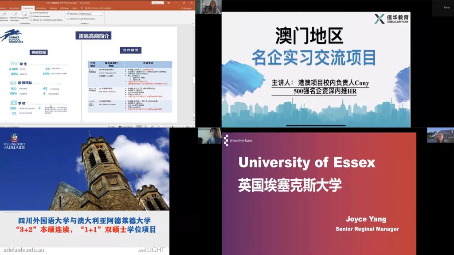Toggle Lire les narrations checkbox

coord(31,13)
